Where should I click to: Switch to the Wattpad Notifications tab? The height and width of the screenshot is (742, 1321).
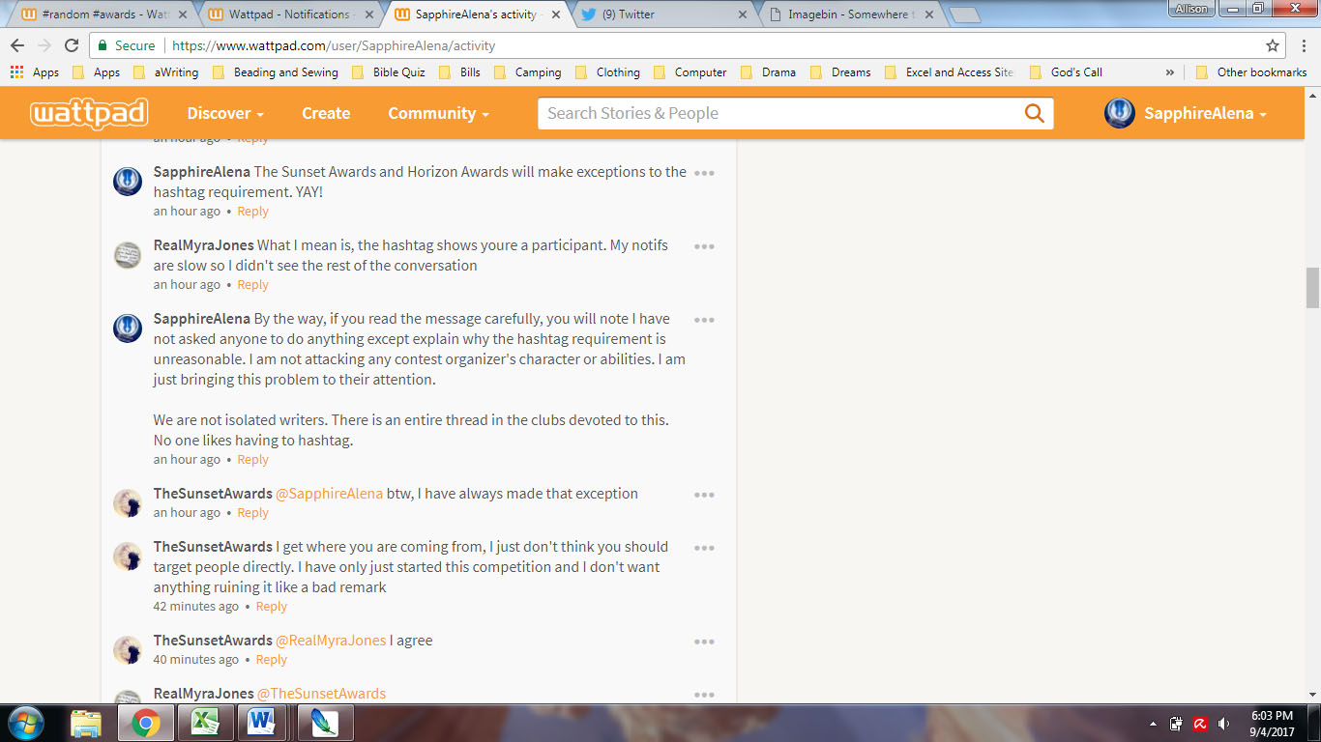(x=288, y=14)
